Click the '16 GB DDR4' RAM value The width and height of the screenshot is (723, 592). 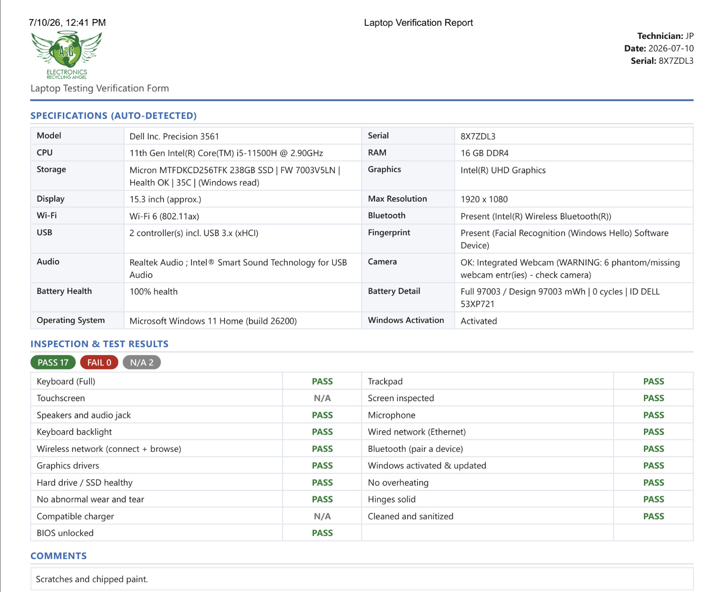(x=484, y=153)
